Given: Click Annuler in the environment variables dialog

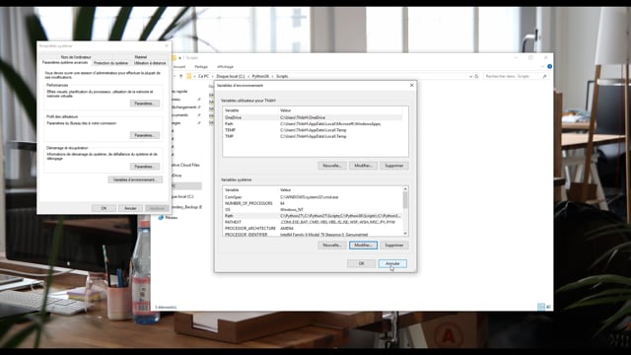Looking at the screenshot, I should [x=392, y=263].
